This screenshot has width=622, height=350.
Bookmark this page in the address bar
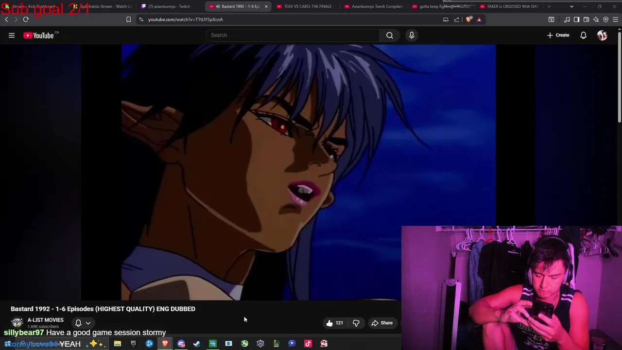point(128,19)
